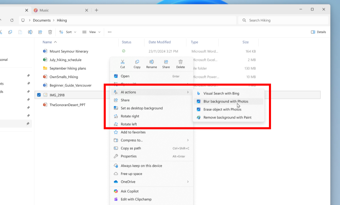This screenshot has width=340, height=205.
Task: Expand the Sort dropdown
Action: pyautogui.click(x=68, y=32)
